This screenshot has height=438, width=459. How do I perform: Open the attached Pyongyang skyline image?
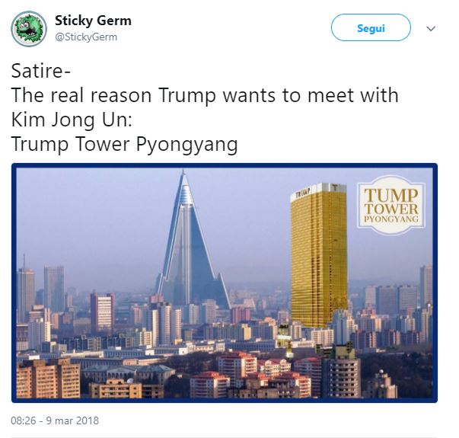225,283
